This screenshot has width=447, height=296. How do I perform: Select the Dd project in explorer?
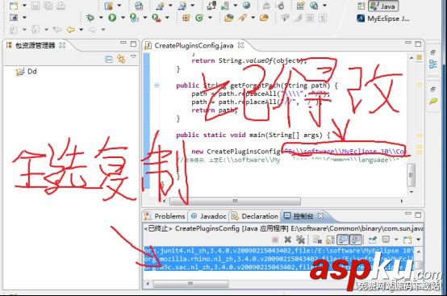[27, 72]
